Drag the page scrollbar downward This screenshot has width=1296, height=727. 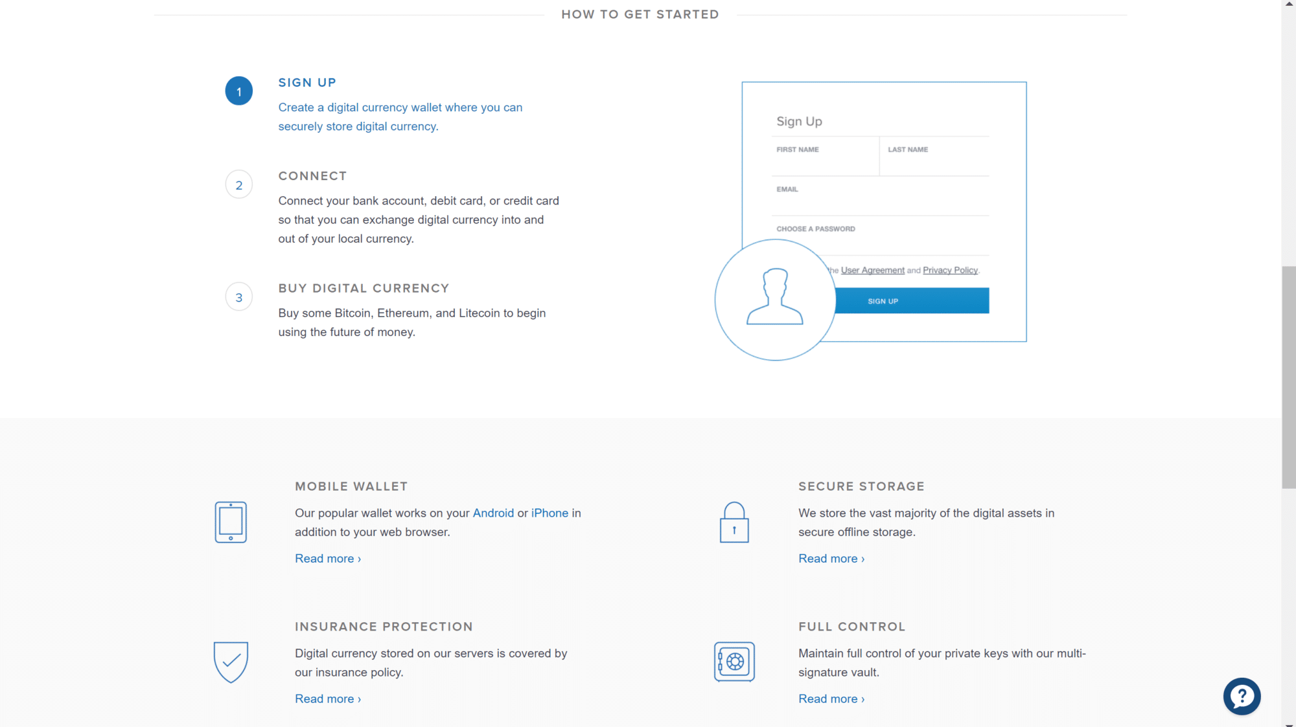1288,345
